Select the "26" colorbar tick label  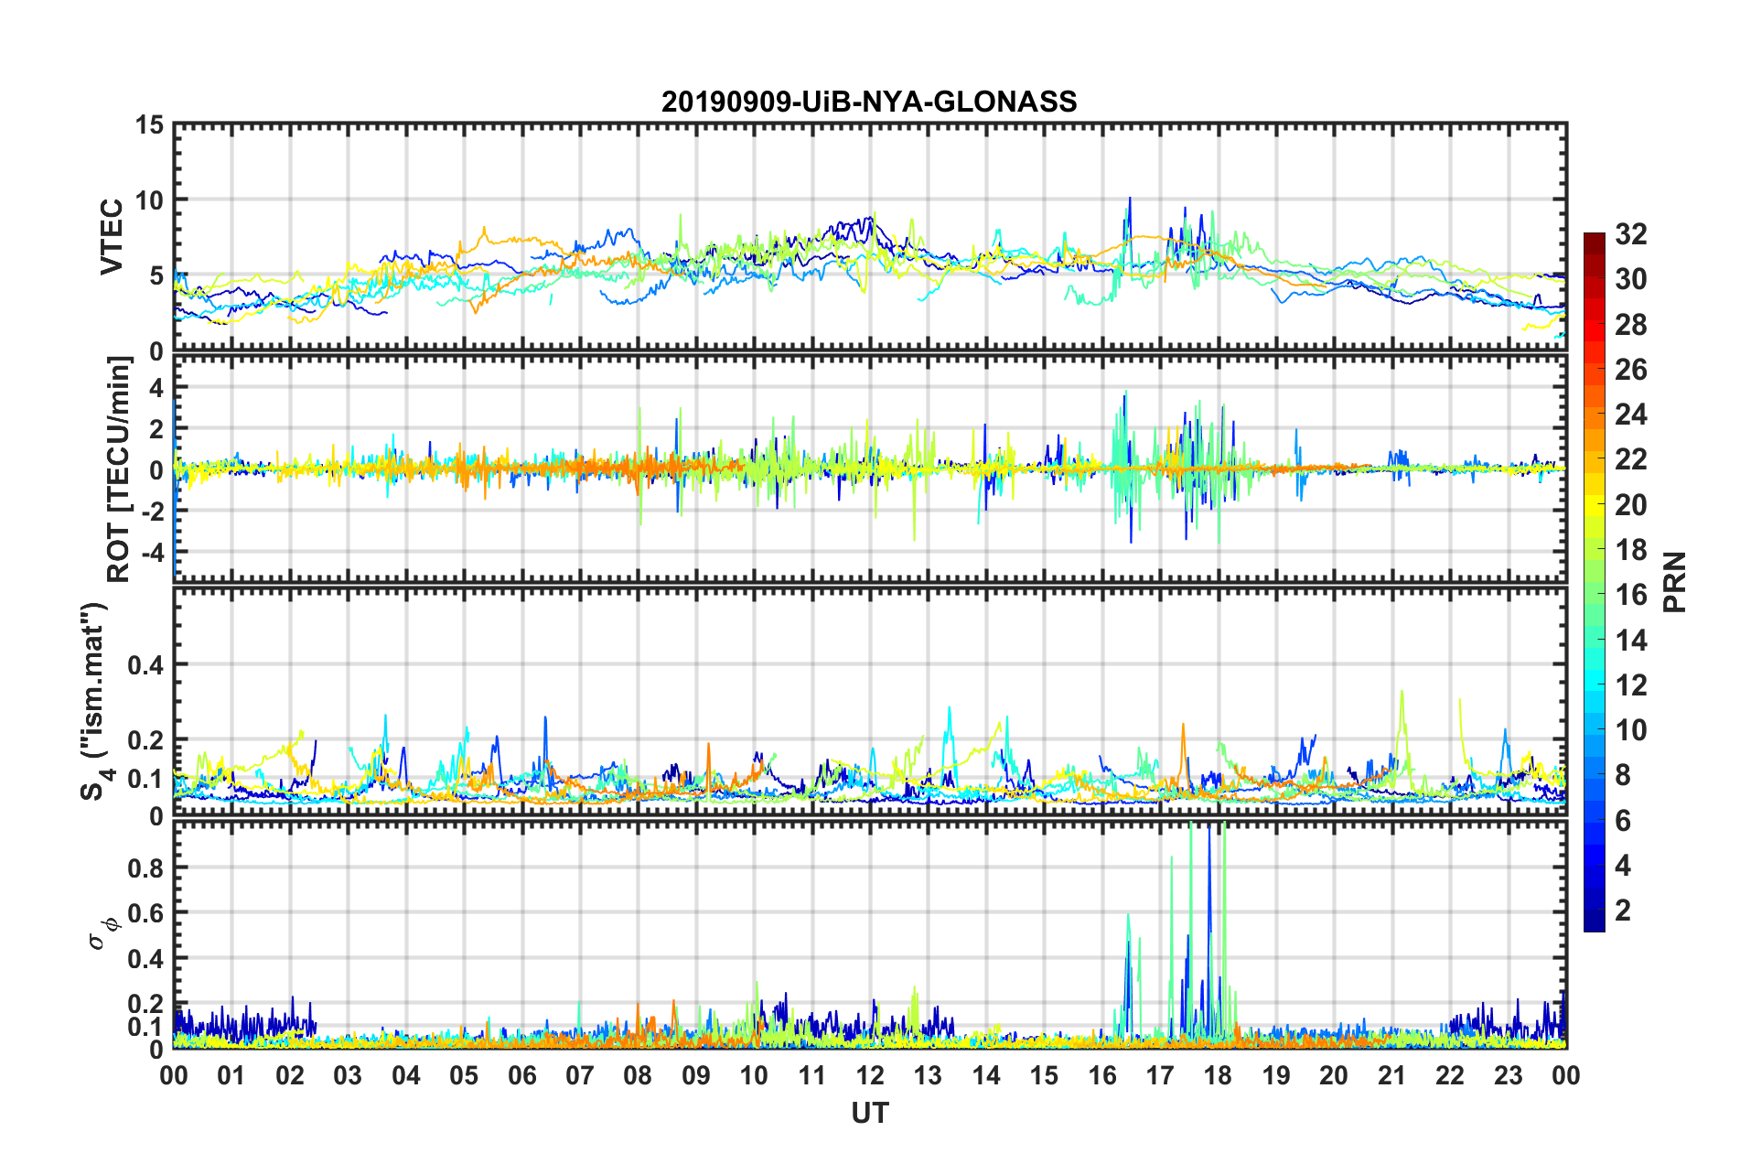pyautogui.click(x=1630, y=370)
